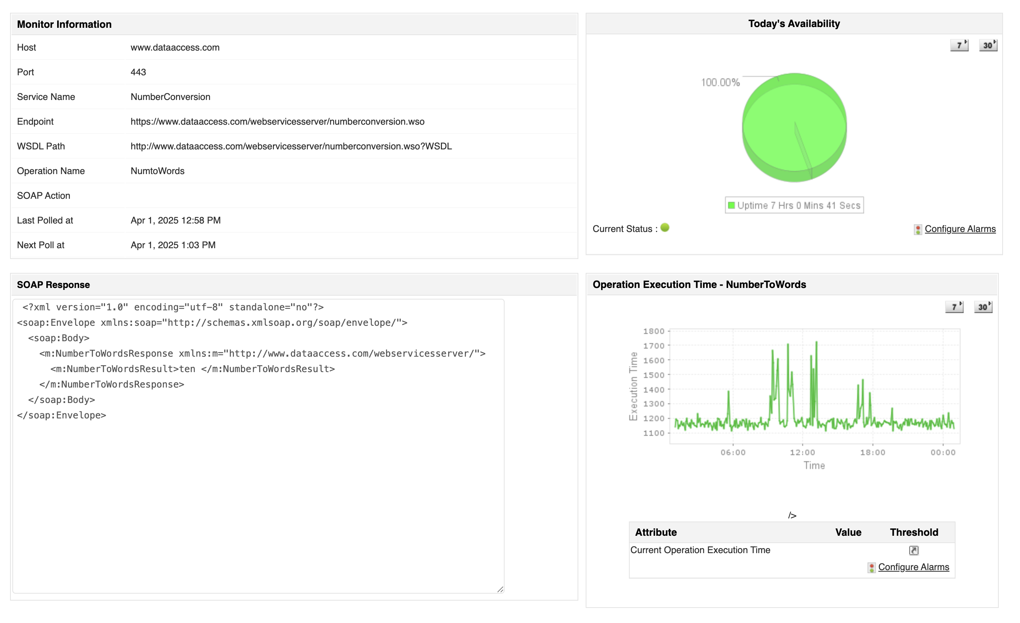Image resolution: width=1020 pixels, height=623 pixels.
Task: Open 30-day execution time report icon
Action: pos(983,307)
